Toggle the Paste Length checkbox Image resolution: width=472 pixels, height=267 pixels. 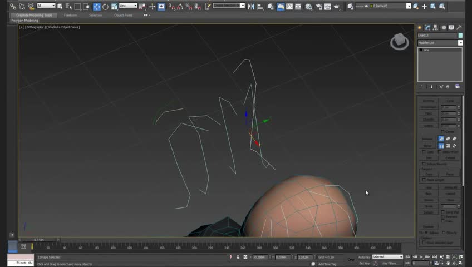click(424, 180)
